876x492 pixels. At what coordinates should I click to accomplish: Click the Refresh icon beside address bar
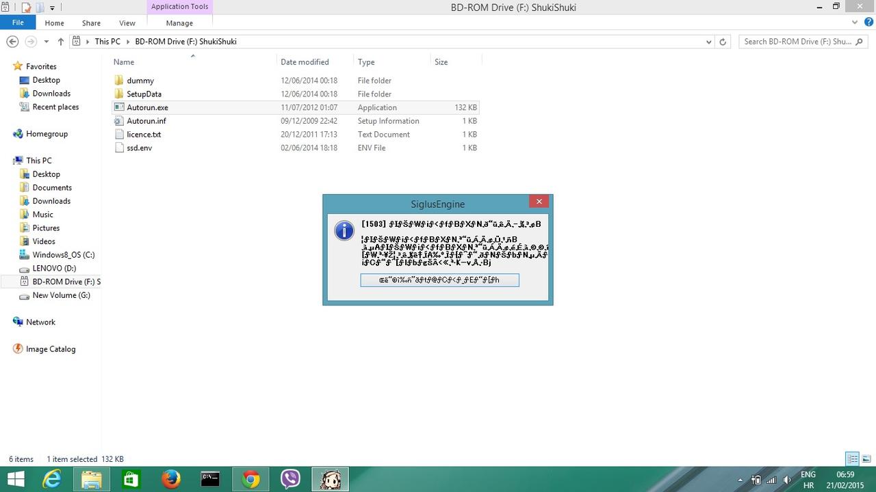coord(723,42)
